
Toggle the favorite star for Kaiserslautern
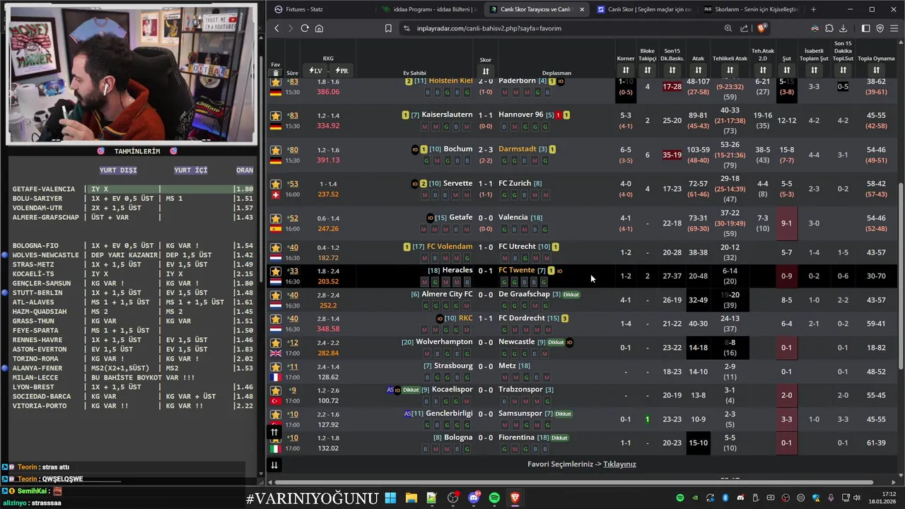pyautogui.click(x=276, y=115)
